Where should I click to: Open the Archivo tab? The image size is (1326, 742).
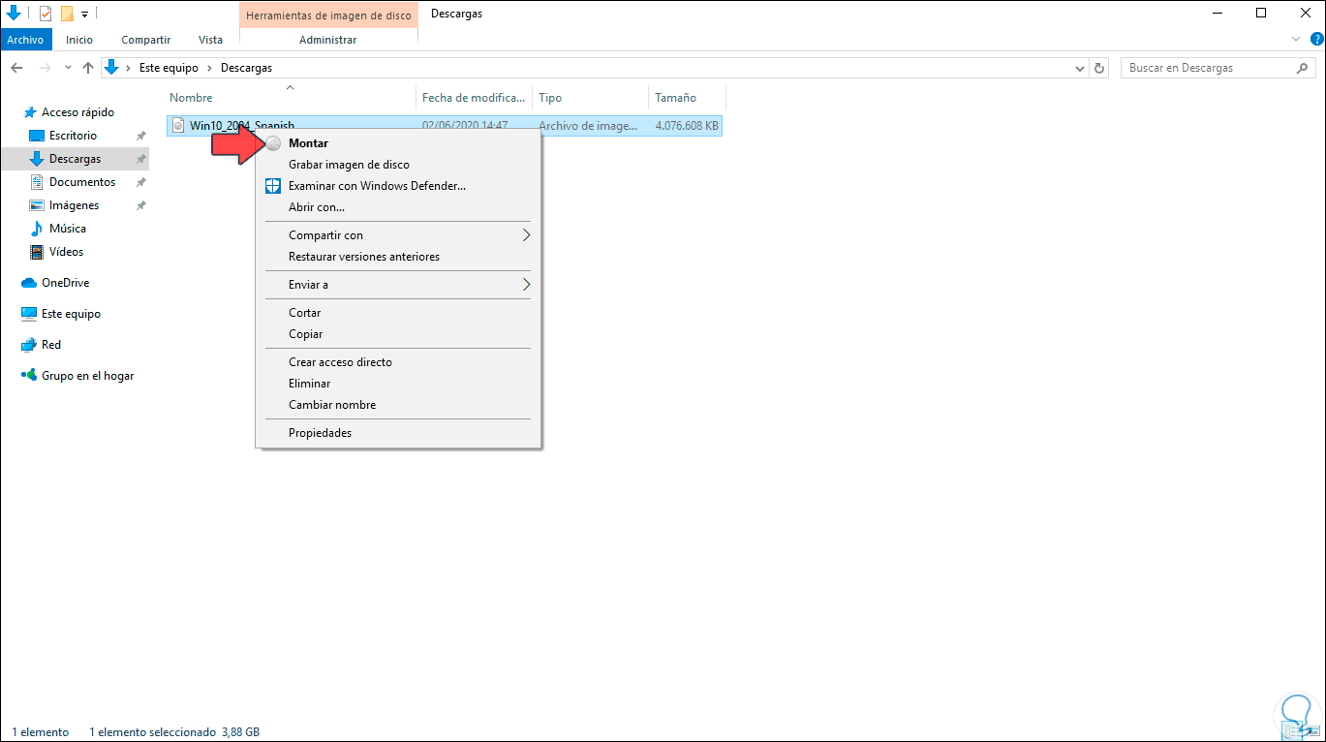25,40
